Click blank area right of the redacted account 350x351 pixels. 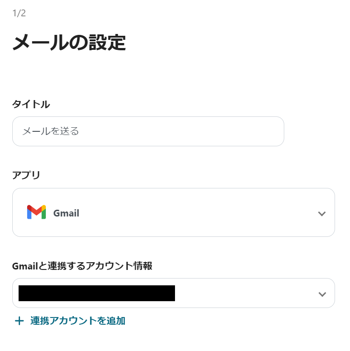(x=245, y=293)
